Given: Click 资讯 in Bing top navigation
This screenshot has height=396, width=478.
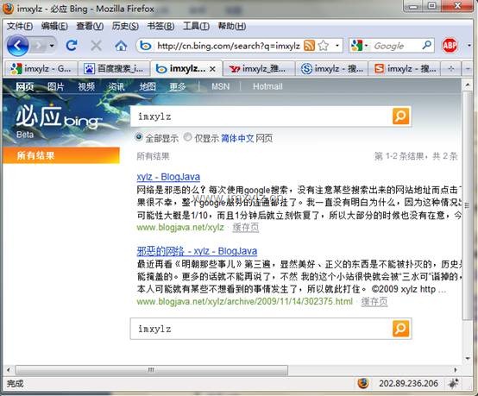Looking at the screenshot, I should pos(116,87).
